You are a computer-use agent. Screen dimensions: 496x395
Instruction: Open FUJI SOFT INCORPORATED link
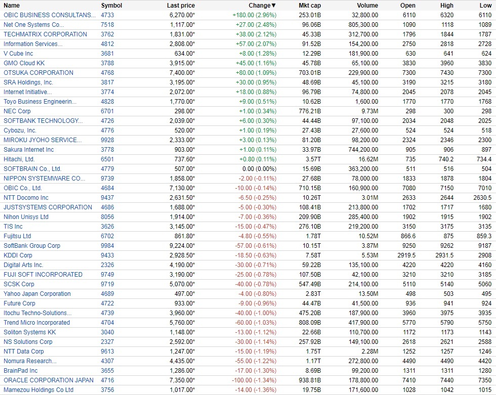coord(43,274)
